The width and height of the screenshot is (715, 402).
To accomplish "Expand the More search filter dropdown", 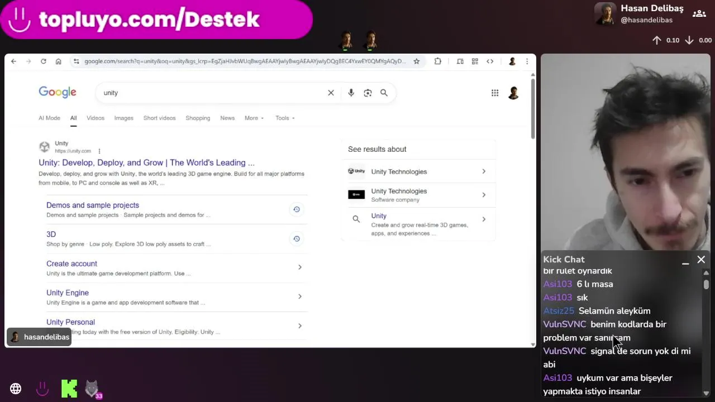I will click(254, 118).
